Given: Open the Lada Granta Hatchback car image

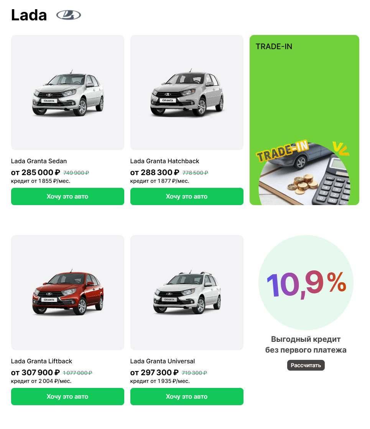Looking at the screenshot, I should [187, 93].
